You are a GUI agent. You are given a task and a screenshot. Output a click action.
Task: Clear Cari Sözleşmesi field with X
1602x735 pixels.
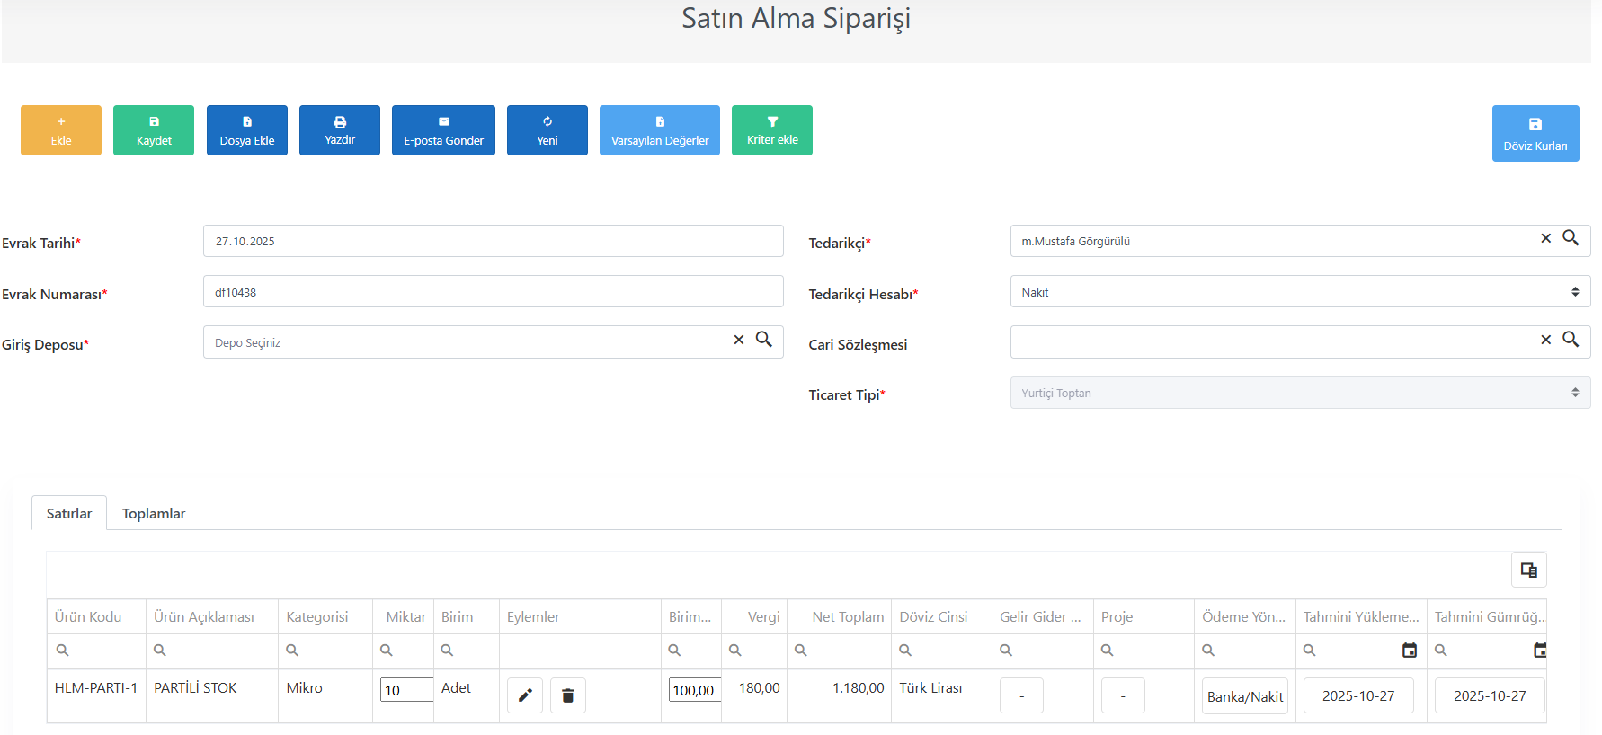(1546, 340)
